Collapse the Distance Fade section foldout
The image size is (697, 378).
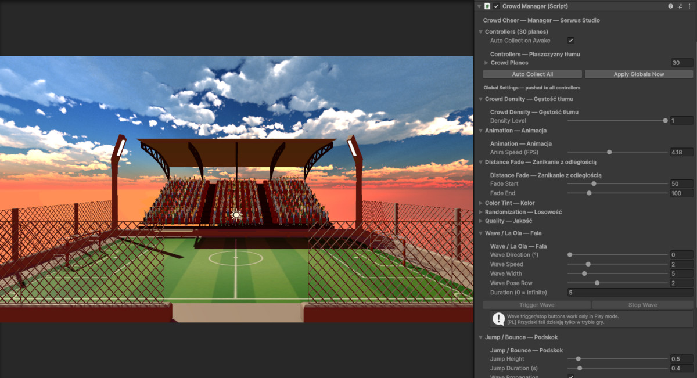[x=480, y=162]
